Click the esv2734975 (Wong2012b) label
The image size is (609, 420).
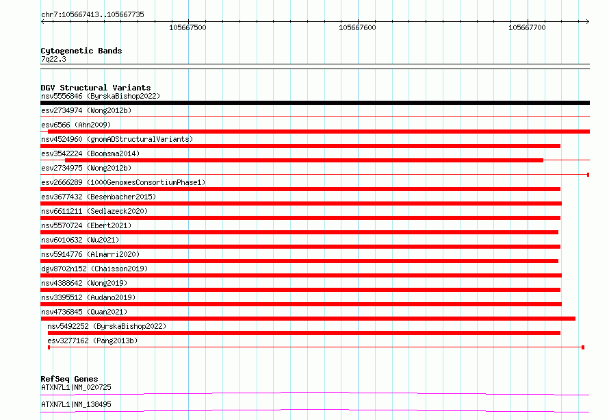pyautogui.click(x=86, y=168)
